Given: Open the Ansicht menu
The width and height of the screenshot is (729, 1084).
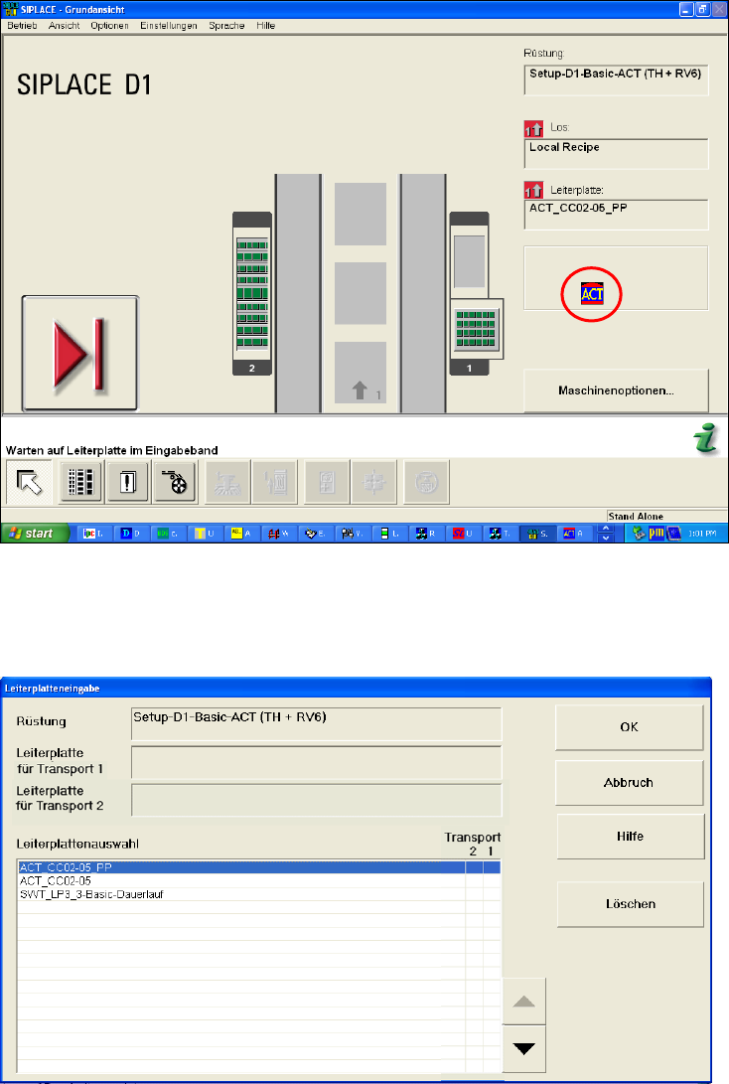Looking at the screenshot, I should pyautogui.click(x=65, y=26).
